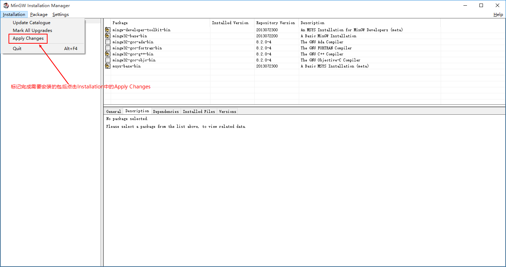Check the mingw32-gcc-fortran-bin package box
This screenshot has height=267, width=506.
click(x=108, y=48)
